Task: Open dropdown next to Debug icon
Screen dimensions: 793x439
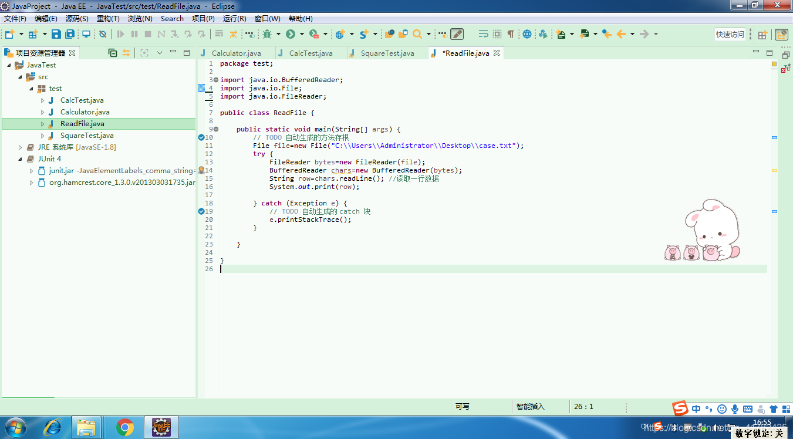Action: coord(278,34)
